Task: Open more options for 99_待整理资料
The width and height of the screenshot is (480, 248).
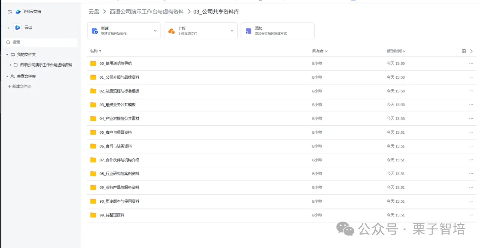Action: pos(471,215)
